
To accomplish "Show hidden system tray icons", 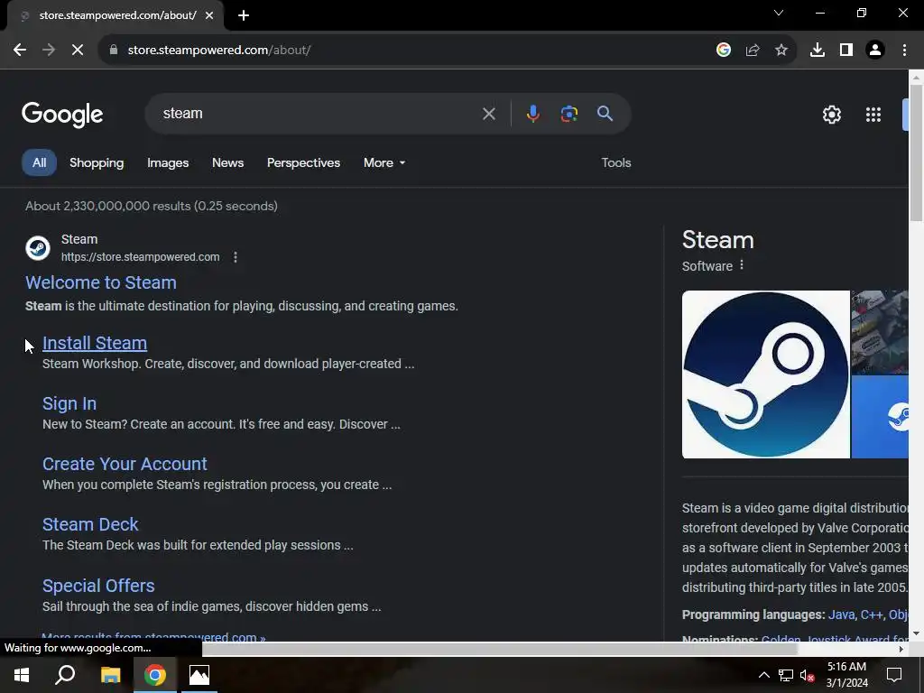I will 763,675.
